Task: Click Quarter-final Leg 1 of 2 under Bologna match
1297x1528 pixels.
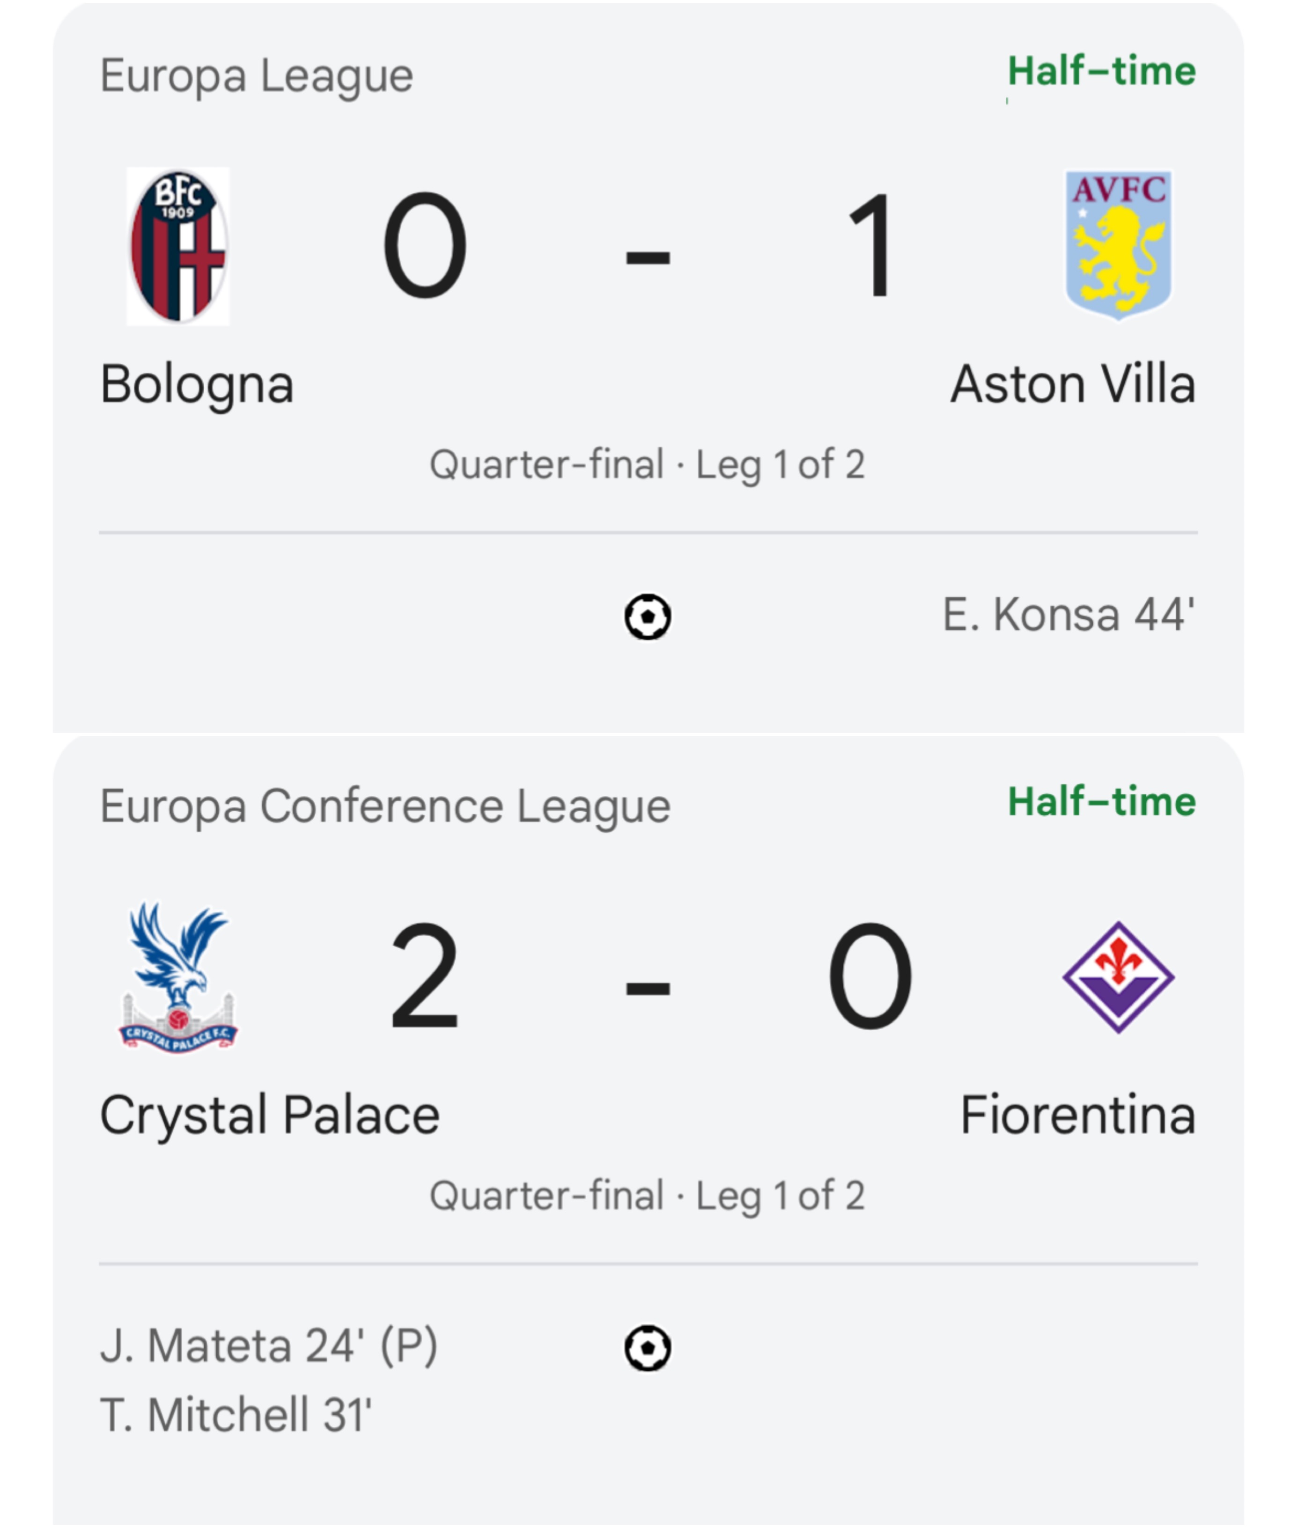Action: (647, 464)
